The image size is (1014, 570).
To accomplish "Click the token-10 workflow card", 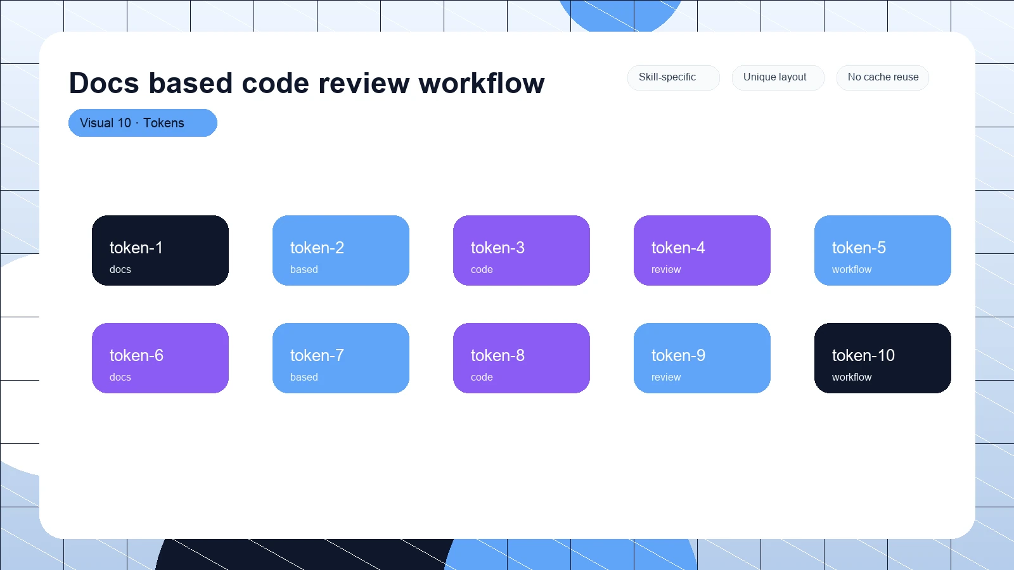I will pyautogui.click(x=883, y=358).
